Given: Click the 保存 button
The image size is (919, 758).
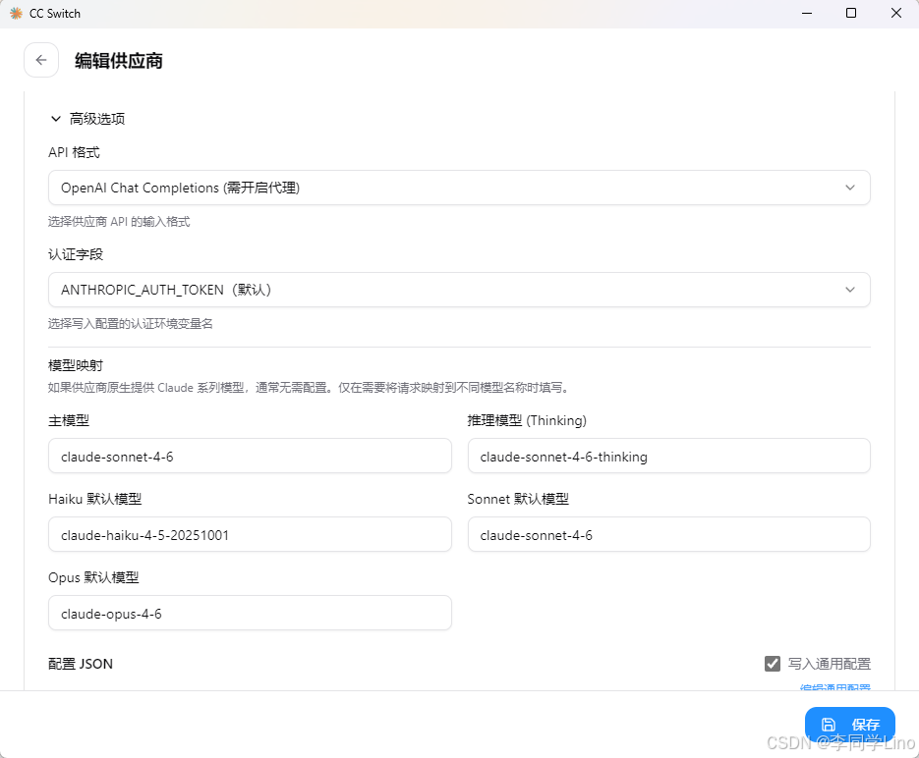Looking at the screenshot, I should [x=850, y=725].
